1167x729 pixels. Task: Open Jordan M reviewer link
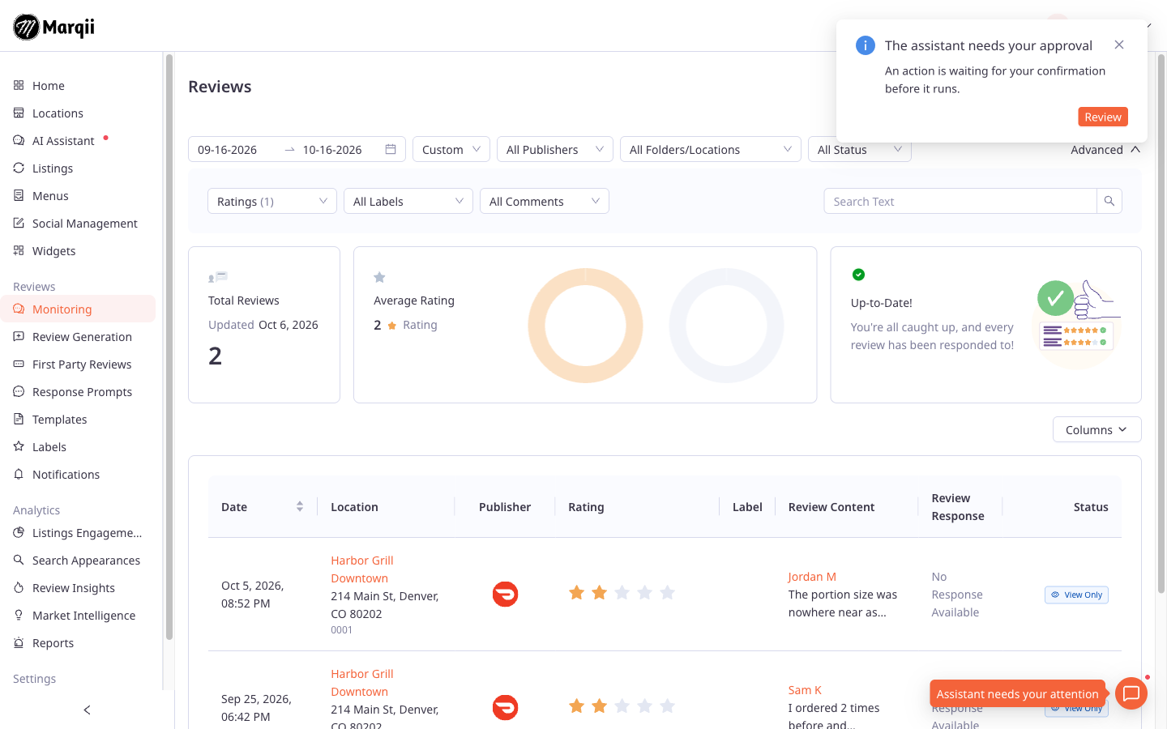pos(812,577)
